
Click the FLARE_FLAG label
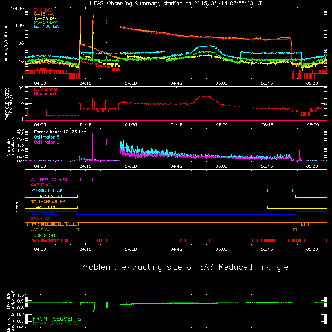(43, 207)
